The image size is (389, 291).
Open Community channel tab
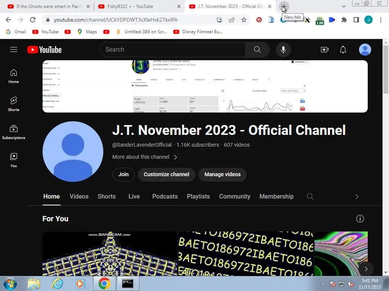[235, 197]
